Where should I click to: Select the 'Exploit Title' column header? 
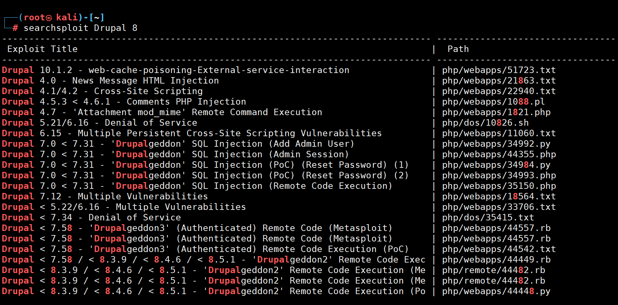(42, 49)
